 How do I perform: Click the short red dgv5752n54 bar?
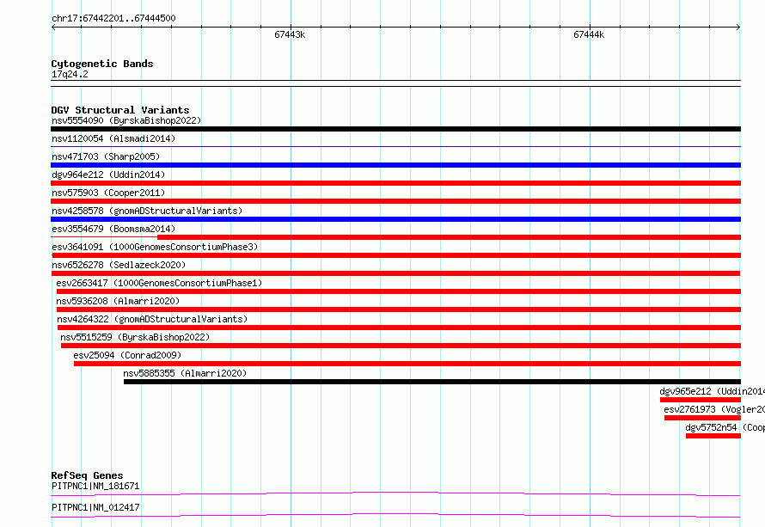click(713, 436)
